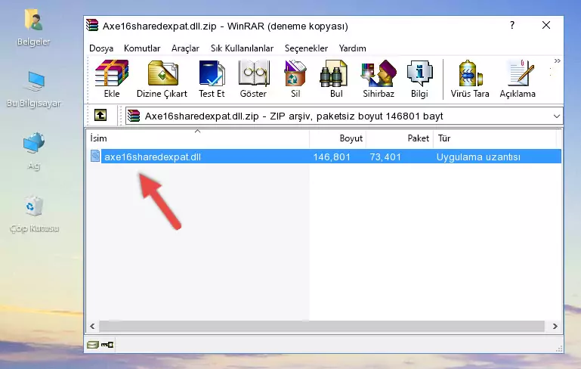
Task: Sort by Tür column header
Action: [x=495, y=138]
